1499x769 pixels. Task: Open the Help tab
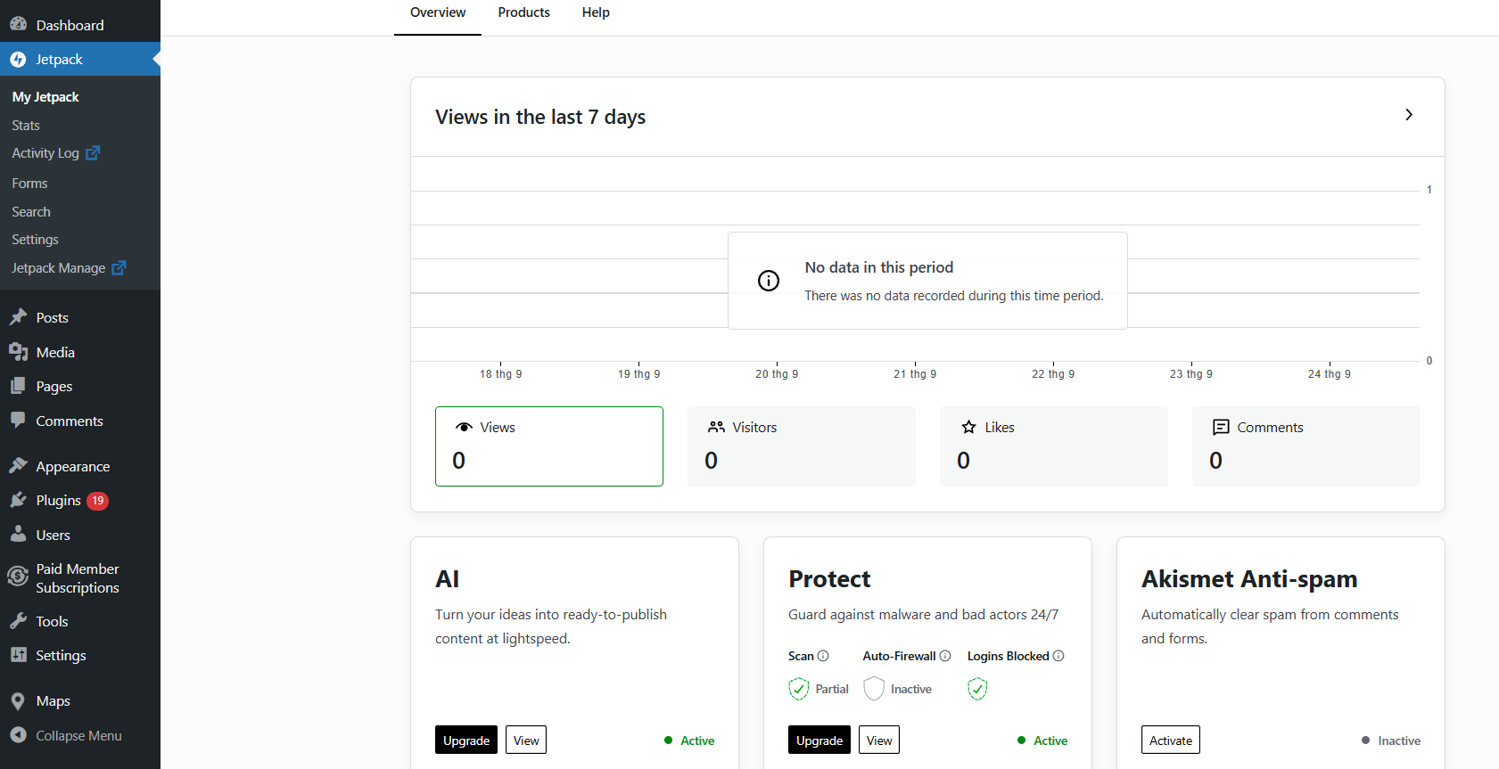[x=596, y=12]
